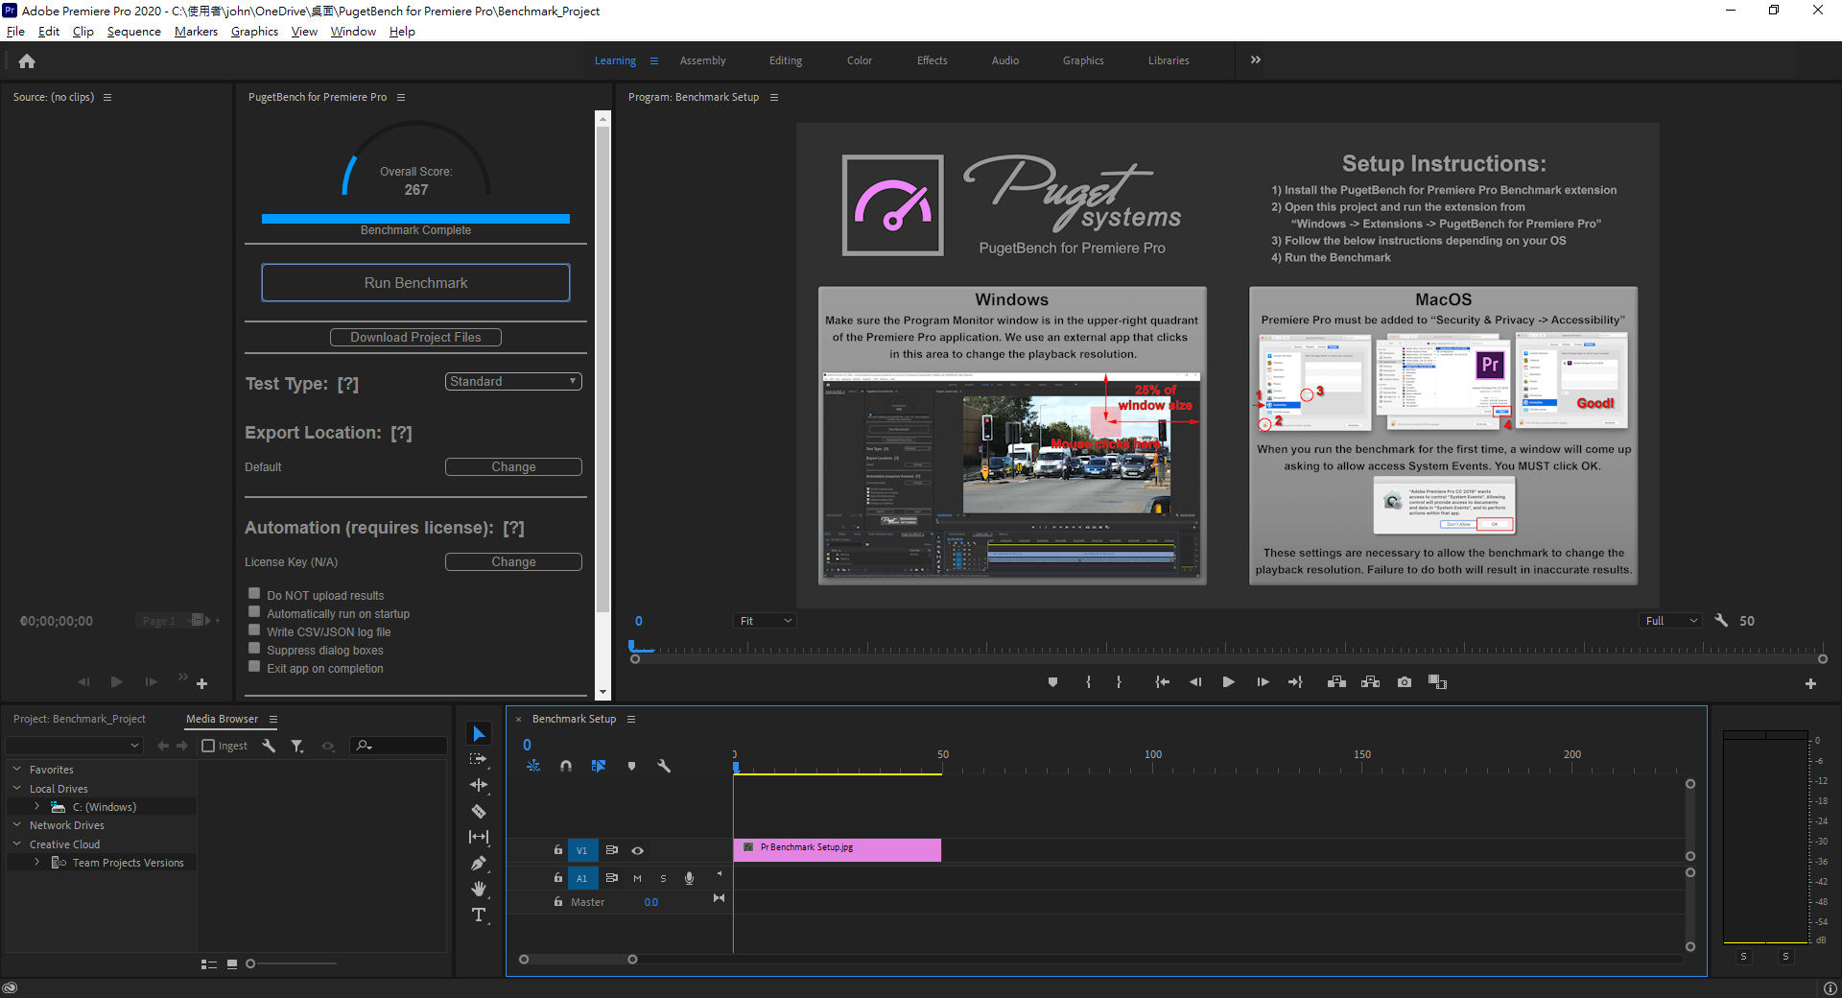This screenshot has width=1842, height=998.
Task: Switch to the Editing workspace
Action: (x=785, y=60)
